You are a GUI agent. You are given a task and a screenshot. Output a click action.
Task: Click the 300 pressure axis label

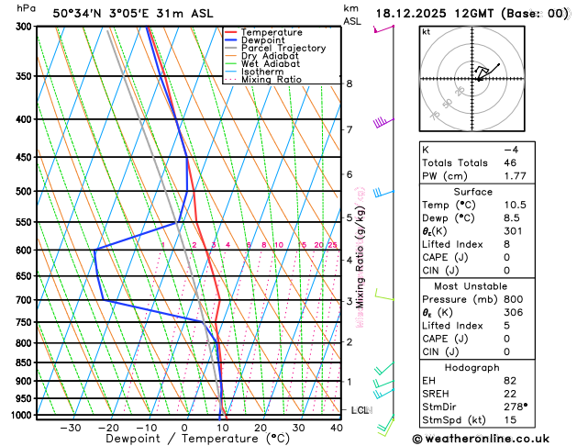click(26, 27)
